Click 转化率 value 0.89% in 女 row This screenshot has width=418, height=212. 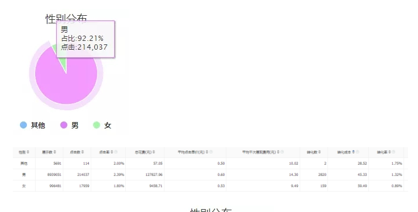pyautogui.click(x=397, y=186)
